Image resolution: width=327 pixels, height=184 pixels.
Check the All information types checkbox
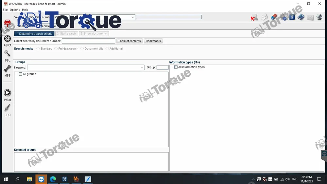tap(176, 67)
